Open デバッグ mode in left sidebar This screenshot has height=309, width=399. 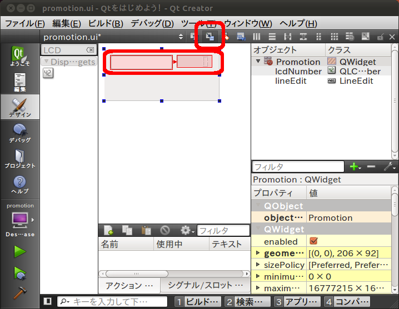[19, 133]
